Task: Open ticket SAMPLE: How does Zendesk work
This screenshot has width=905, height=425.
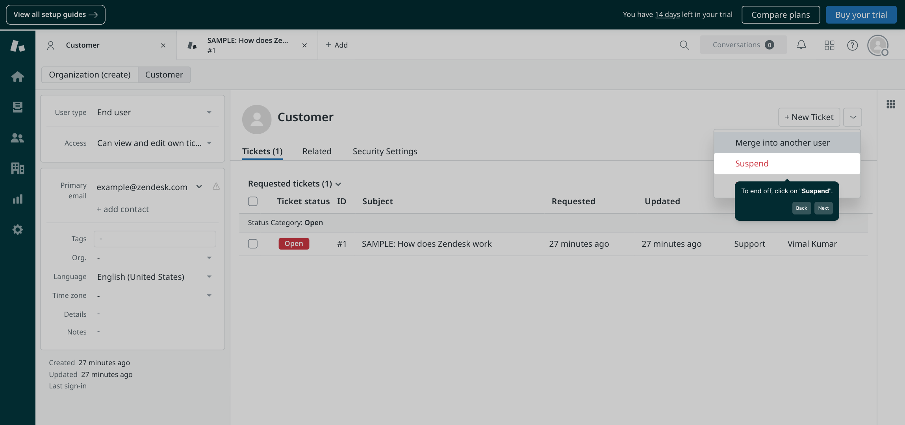Action: pos(427,244)
